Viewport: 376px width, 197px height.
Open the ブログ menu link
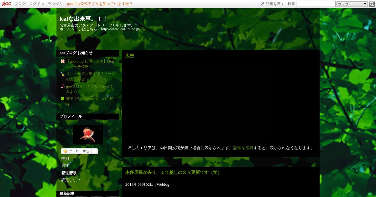(20, 4)
